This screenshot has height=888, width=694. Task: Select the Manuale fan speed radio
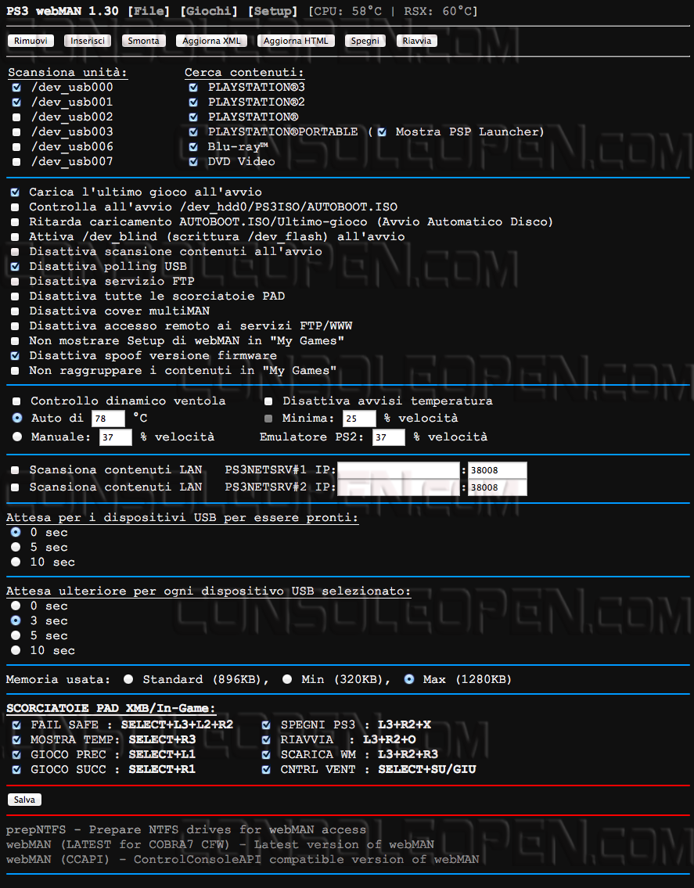point(16,437)
